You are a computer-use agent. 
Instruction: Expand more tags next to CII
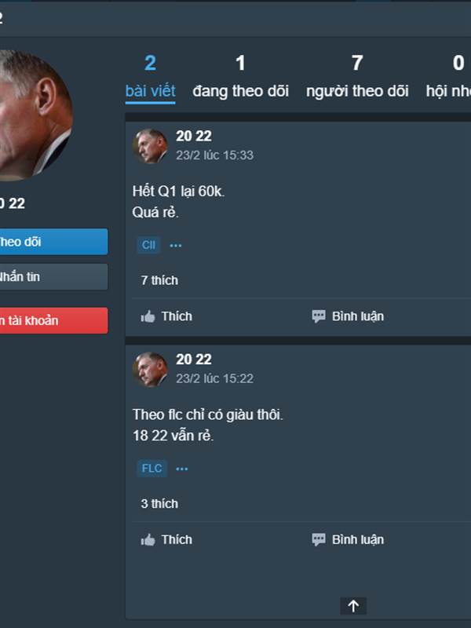click(x=176, y=245)
